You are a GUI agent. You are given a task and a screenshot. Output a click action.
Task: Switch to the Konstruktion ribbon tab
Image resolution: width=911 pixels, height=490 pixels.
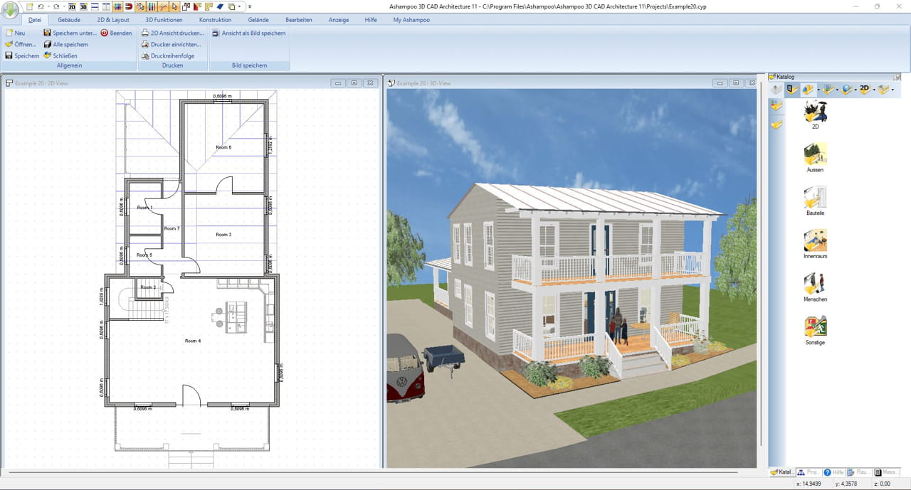pyautogui.click(x=215, y=19)
